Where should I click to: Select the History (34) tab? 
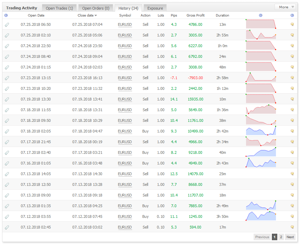click(x=128, y=8)
